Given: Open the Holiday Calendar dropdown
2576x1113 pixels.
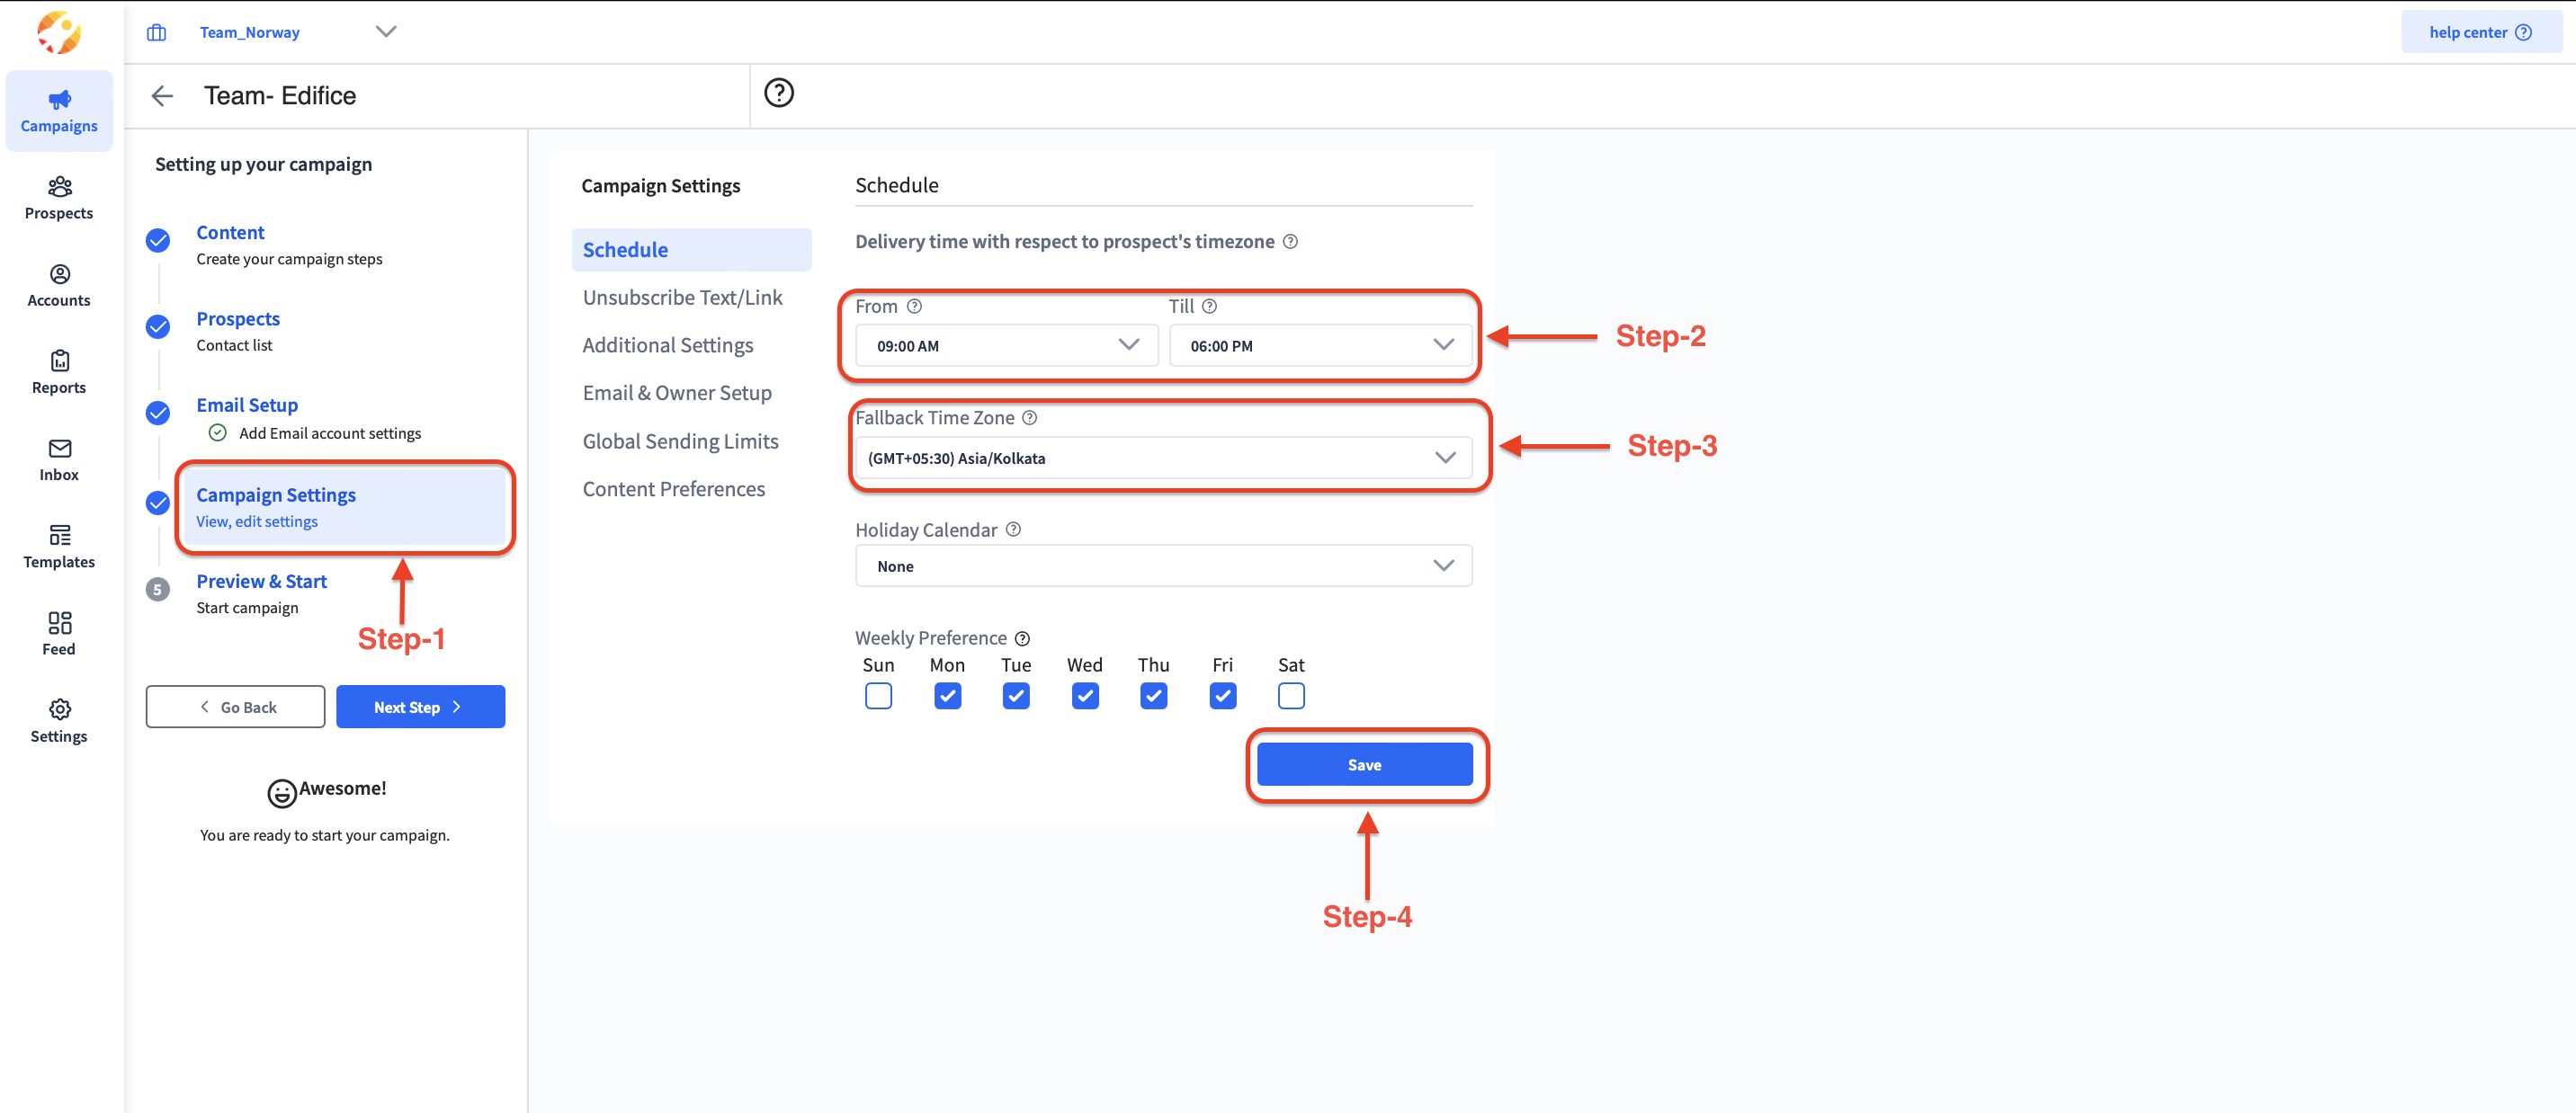Looking at the screenshot, I should pos(1163,565).
